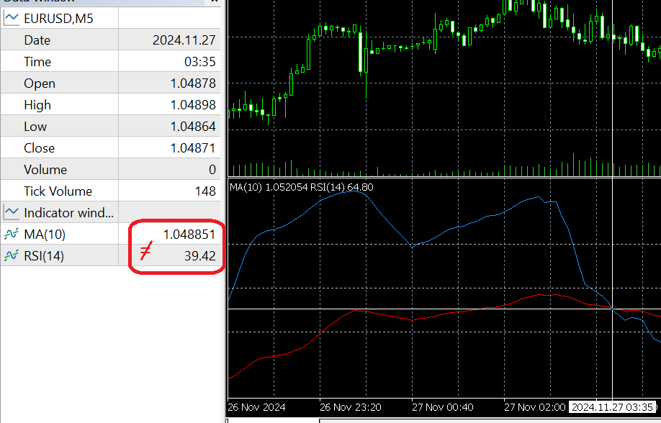Select the EURUSD,M5 header row
The height and width of the screenshot is (423, 661).
110,18
